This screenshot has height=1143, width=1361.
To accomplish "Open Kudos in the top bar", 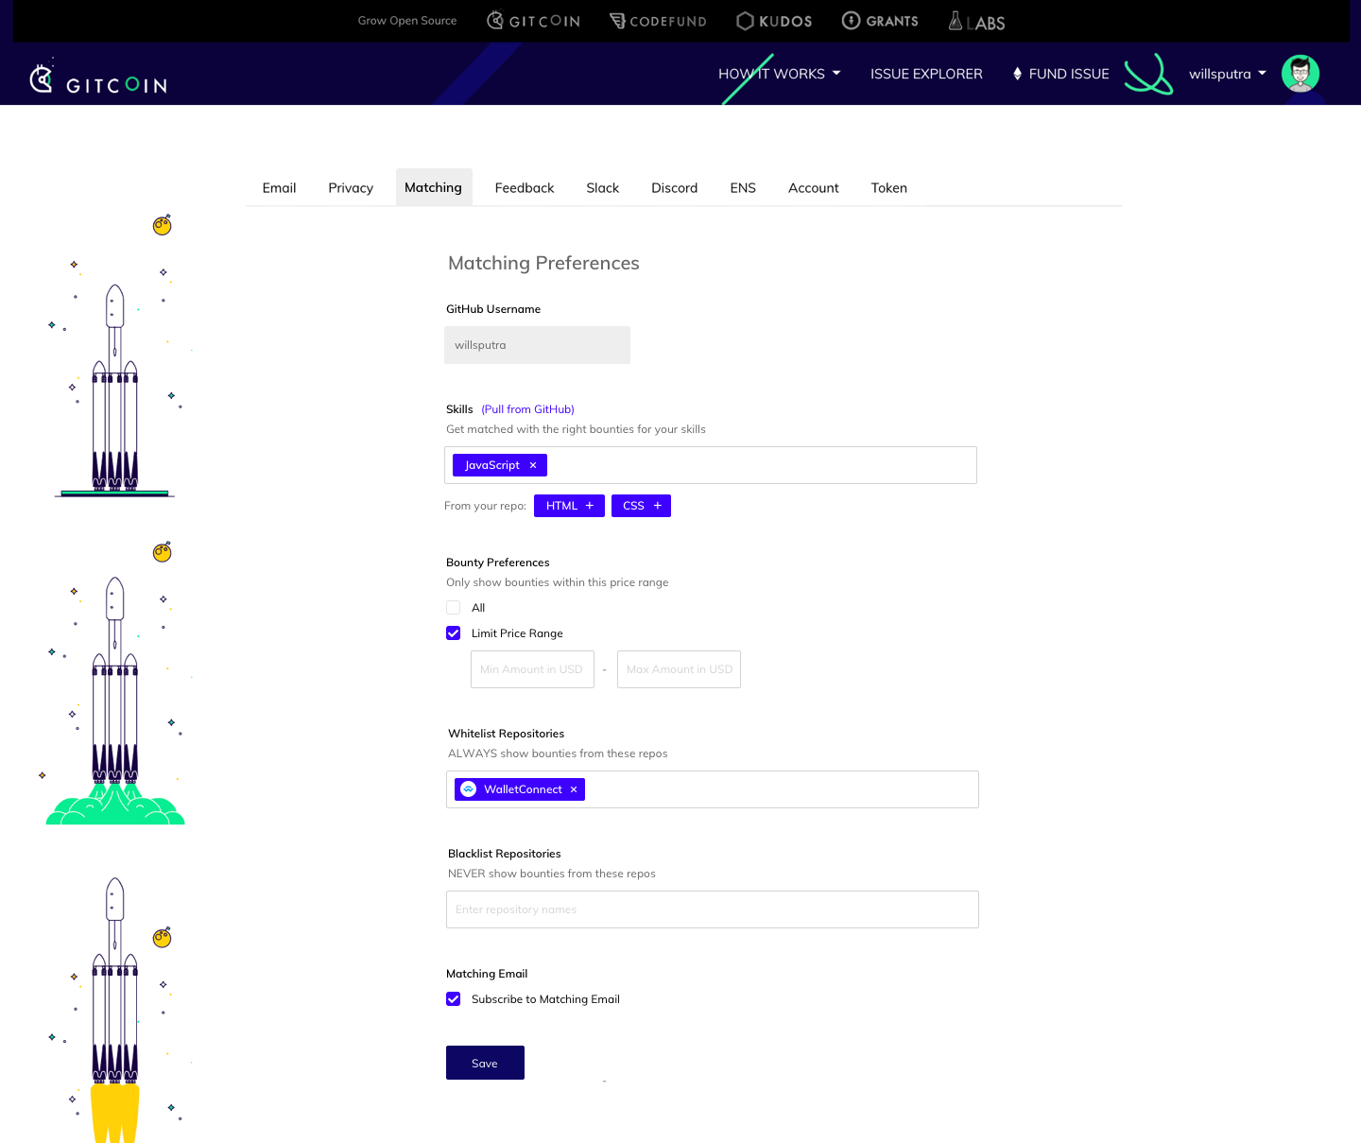I will point(774,21).
